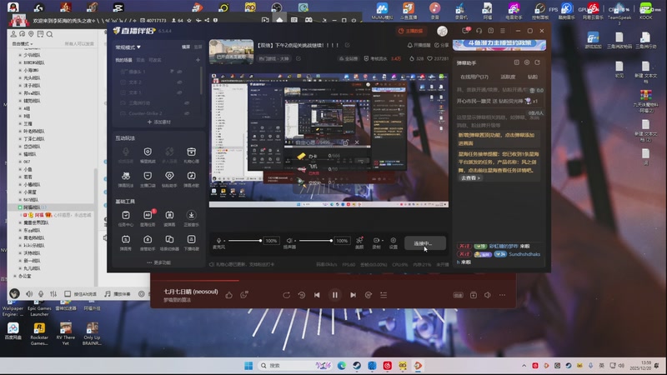Viewport: 667px width, 375px height.
Task: Click mixer sliders icon in voice chat bottom bar
Action: pyautogui.click(x=53, y=294)
